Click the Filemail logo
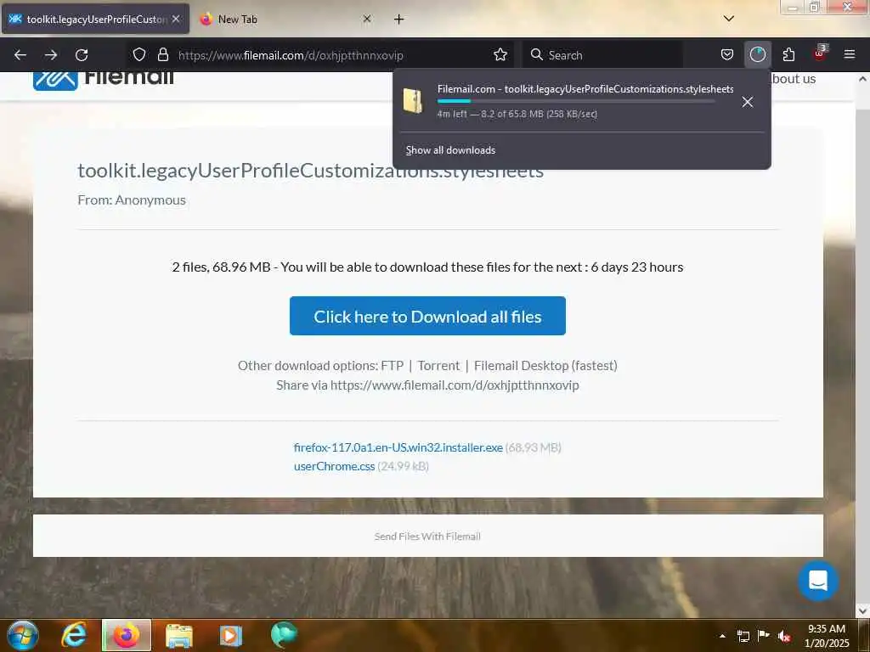The height and width of the screenshot is (652, 870). 103,79
